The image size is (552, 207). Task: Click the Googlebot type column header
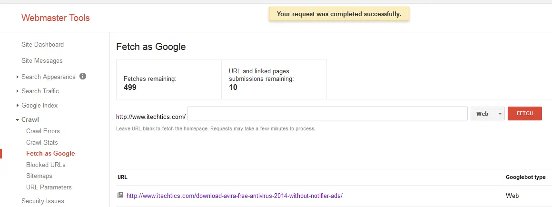pyautogui.click(x=526, y=177)
